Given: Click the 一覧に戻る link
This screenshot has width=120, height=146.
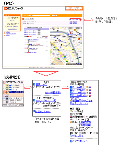Looking at the screenshot, I should pyautogui.click(x=78, y=136).
